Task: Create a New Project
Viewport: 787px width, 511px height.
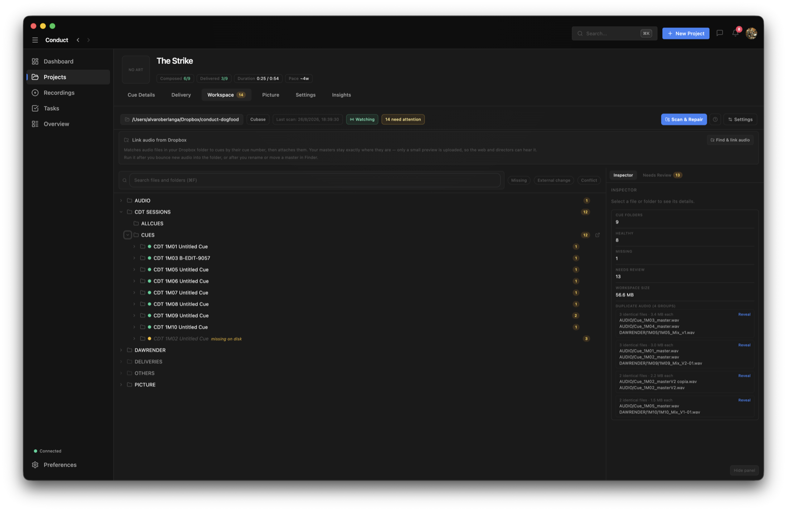Action: click(686, 33)
